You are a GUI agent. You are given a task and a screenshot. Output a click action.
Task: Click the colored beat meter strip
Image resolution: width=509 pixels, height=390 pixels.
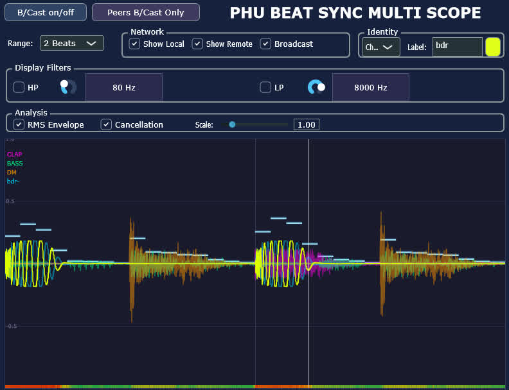255,387
